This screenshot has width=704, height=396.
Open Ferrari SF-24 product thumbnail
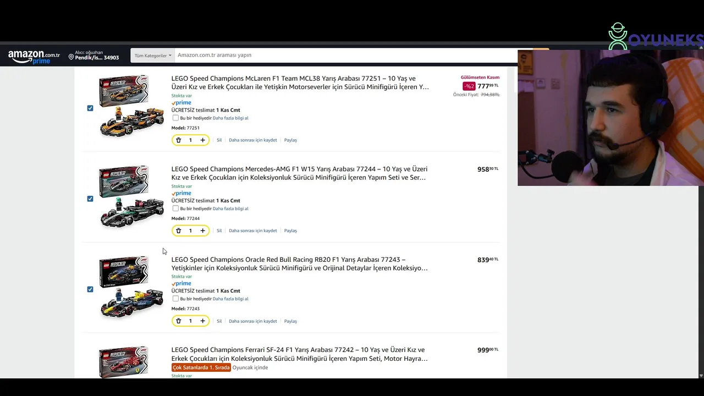(x=131, y=362)
